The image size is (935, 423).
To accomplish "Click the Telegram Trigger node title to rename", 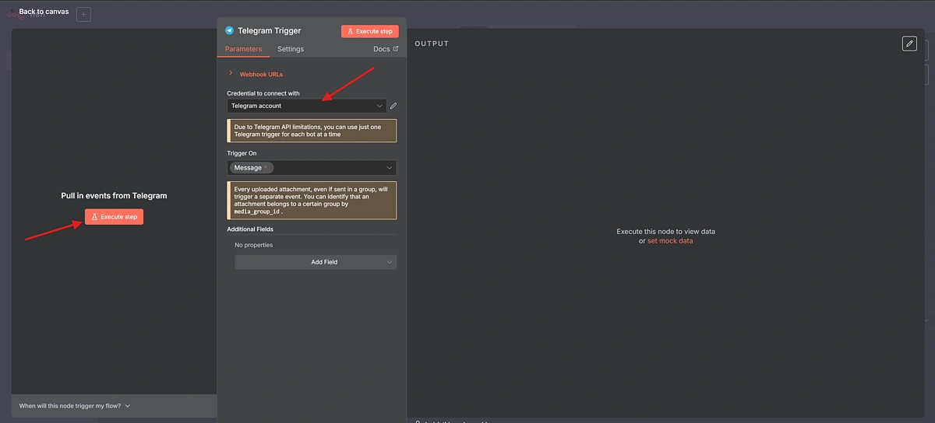I will click(269, 31).
